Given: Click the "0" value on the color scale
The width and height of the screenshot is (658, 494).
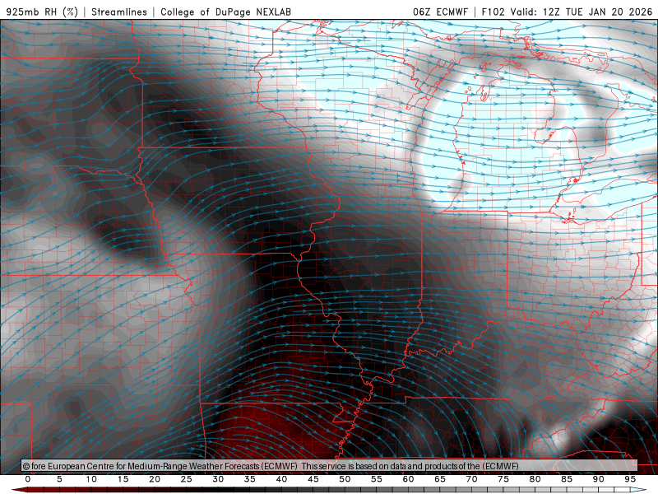Looking at the screenshot, I should [x=28, y=479].
